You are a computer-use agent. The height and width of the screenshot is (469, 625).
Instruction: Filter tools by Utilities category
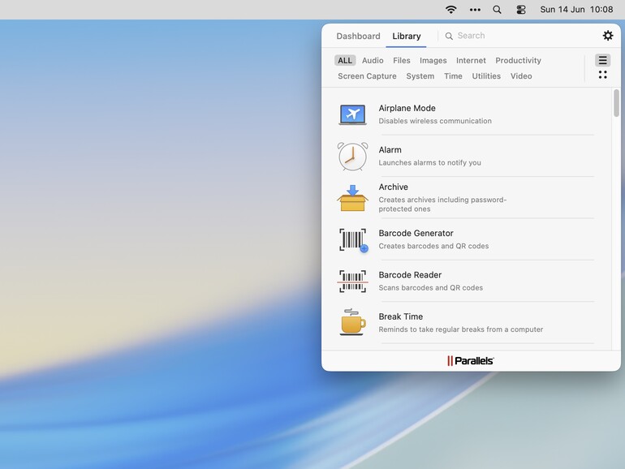(x=486, y=75)
